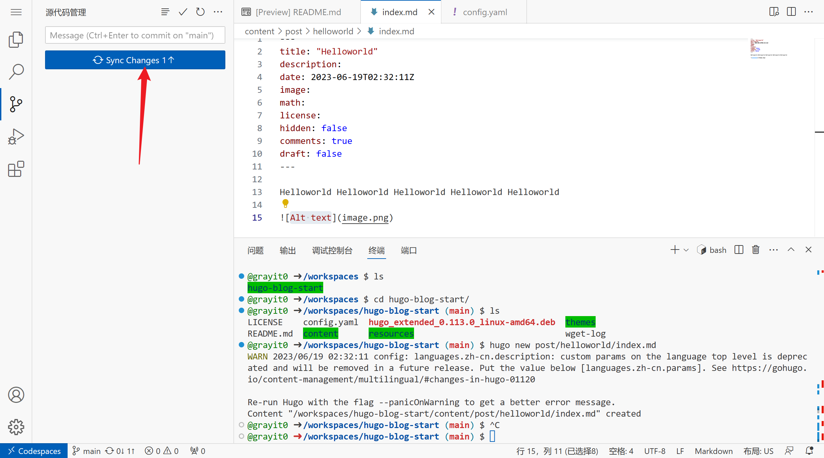The height and width of the screenshot is (458, 824).
Task: Click Codespaces remote indicator button
Action: pyautogui.click(x=34, y=451)
